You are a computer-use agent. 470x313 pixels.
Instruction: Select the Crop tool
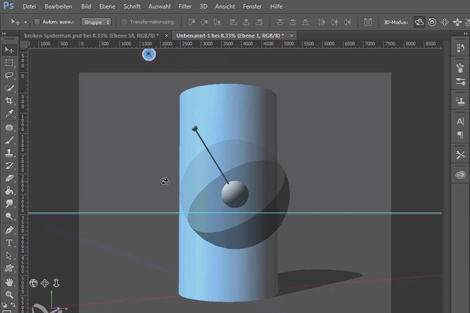[x=9, y=101]
